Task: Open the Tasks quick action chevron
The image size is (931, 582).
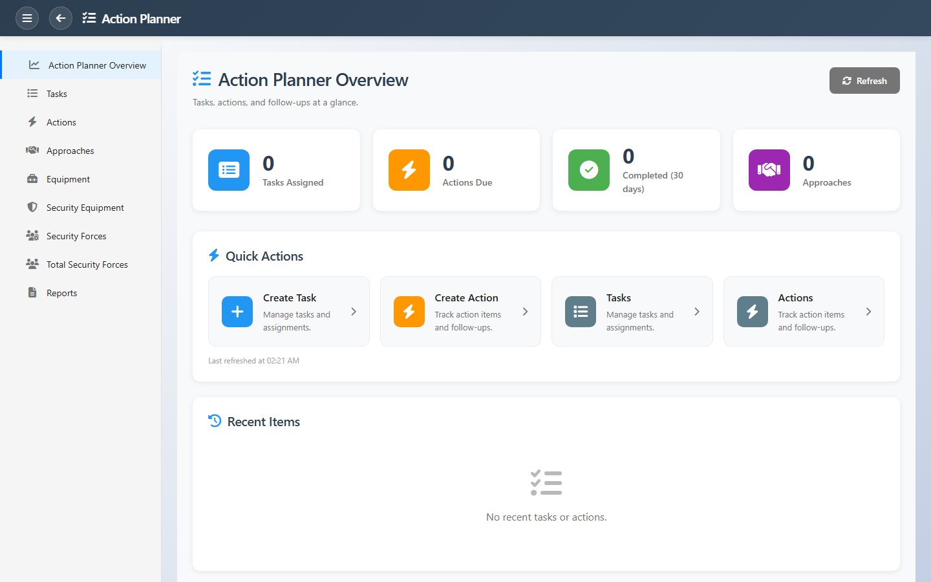Action: click(696, 312)
